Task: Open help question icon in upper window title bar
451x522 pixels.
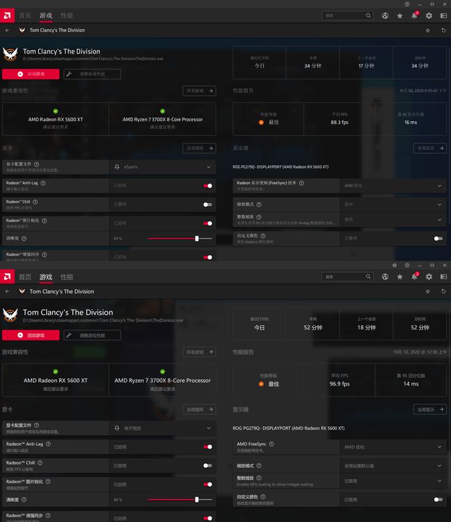Action: pyautogui.click(x=407, y=4)
